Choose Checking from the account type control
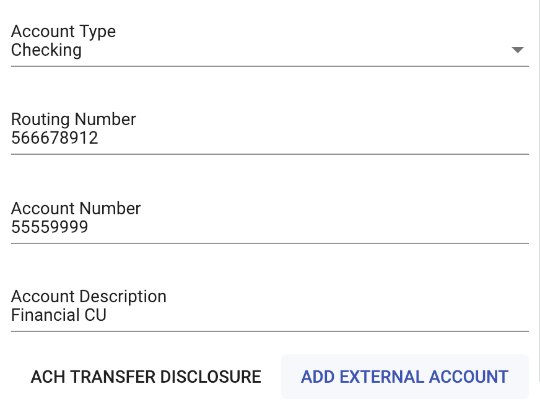 tap(46, 50)
